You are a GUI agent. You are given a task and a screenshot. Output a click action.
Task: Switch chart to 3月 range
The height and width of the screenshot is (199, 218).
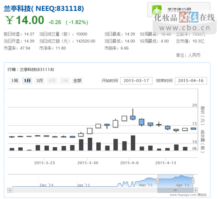point(40,80)
